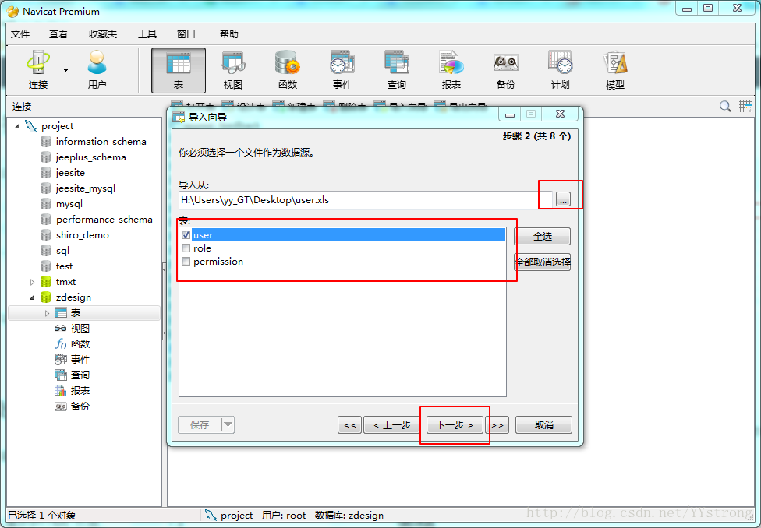
Task: Open the 备份 (Backup) toolbar icon
Action: point(505,70)
